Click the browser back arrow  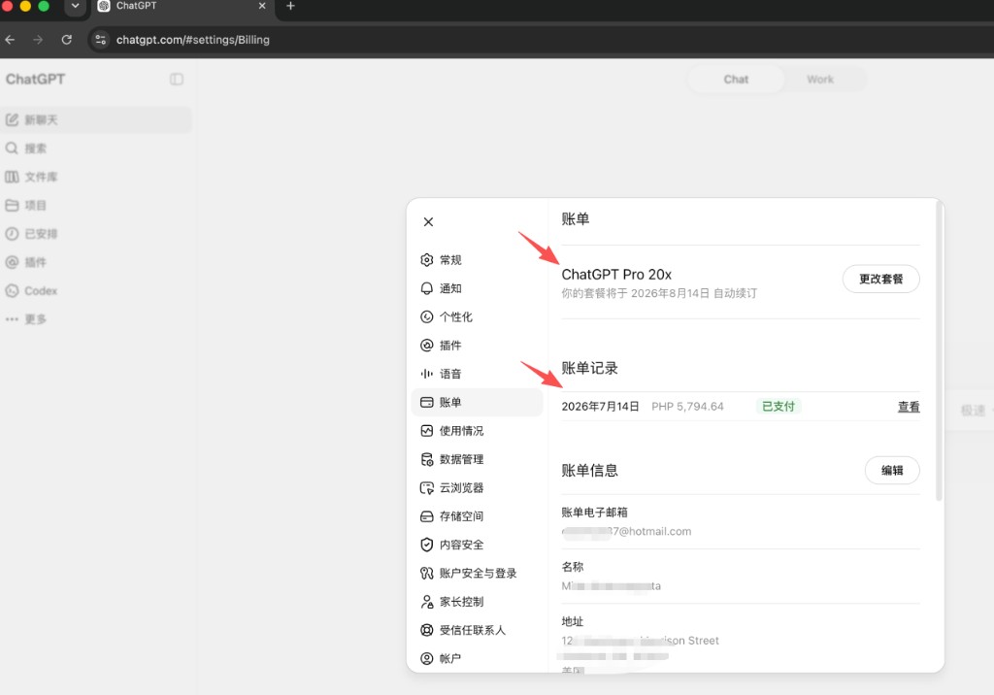coord(10,40)
